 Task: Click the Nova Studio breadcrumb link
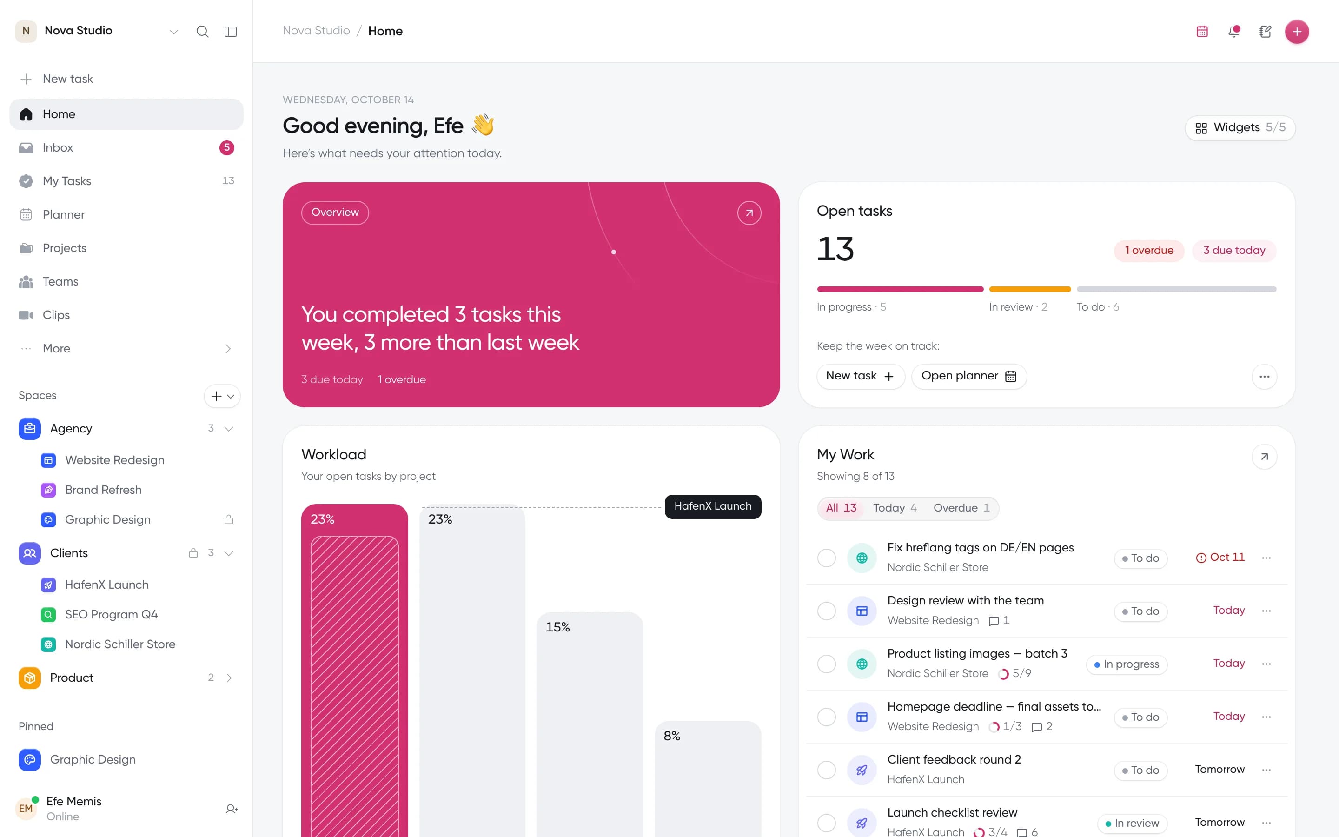click(x=316, y=31)
